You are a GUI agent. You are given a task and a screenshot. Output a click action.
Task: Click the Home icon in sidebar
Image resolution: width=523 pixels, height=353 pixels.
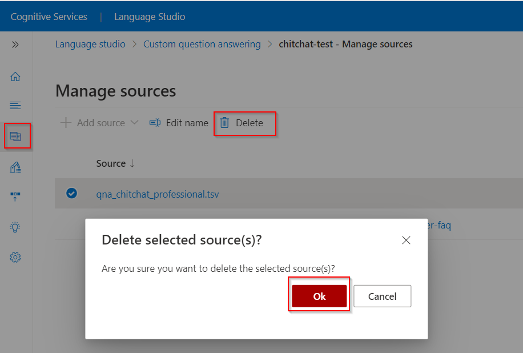[15, 77]
